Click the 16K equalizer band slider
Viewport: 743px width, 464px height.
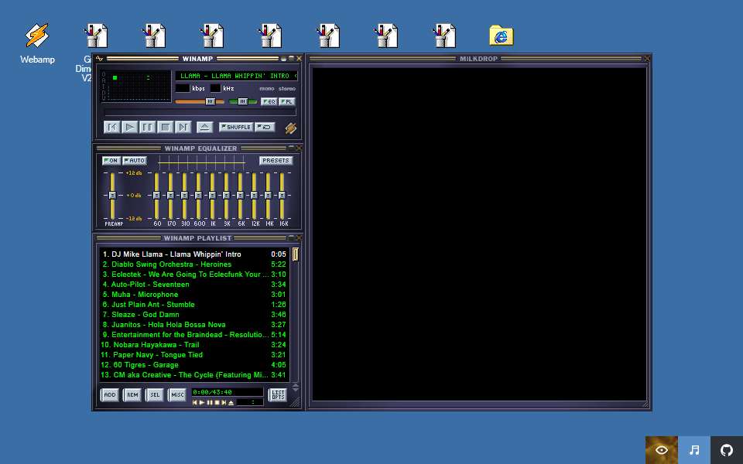tap(282, 195)
